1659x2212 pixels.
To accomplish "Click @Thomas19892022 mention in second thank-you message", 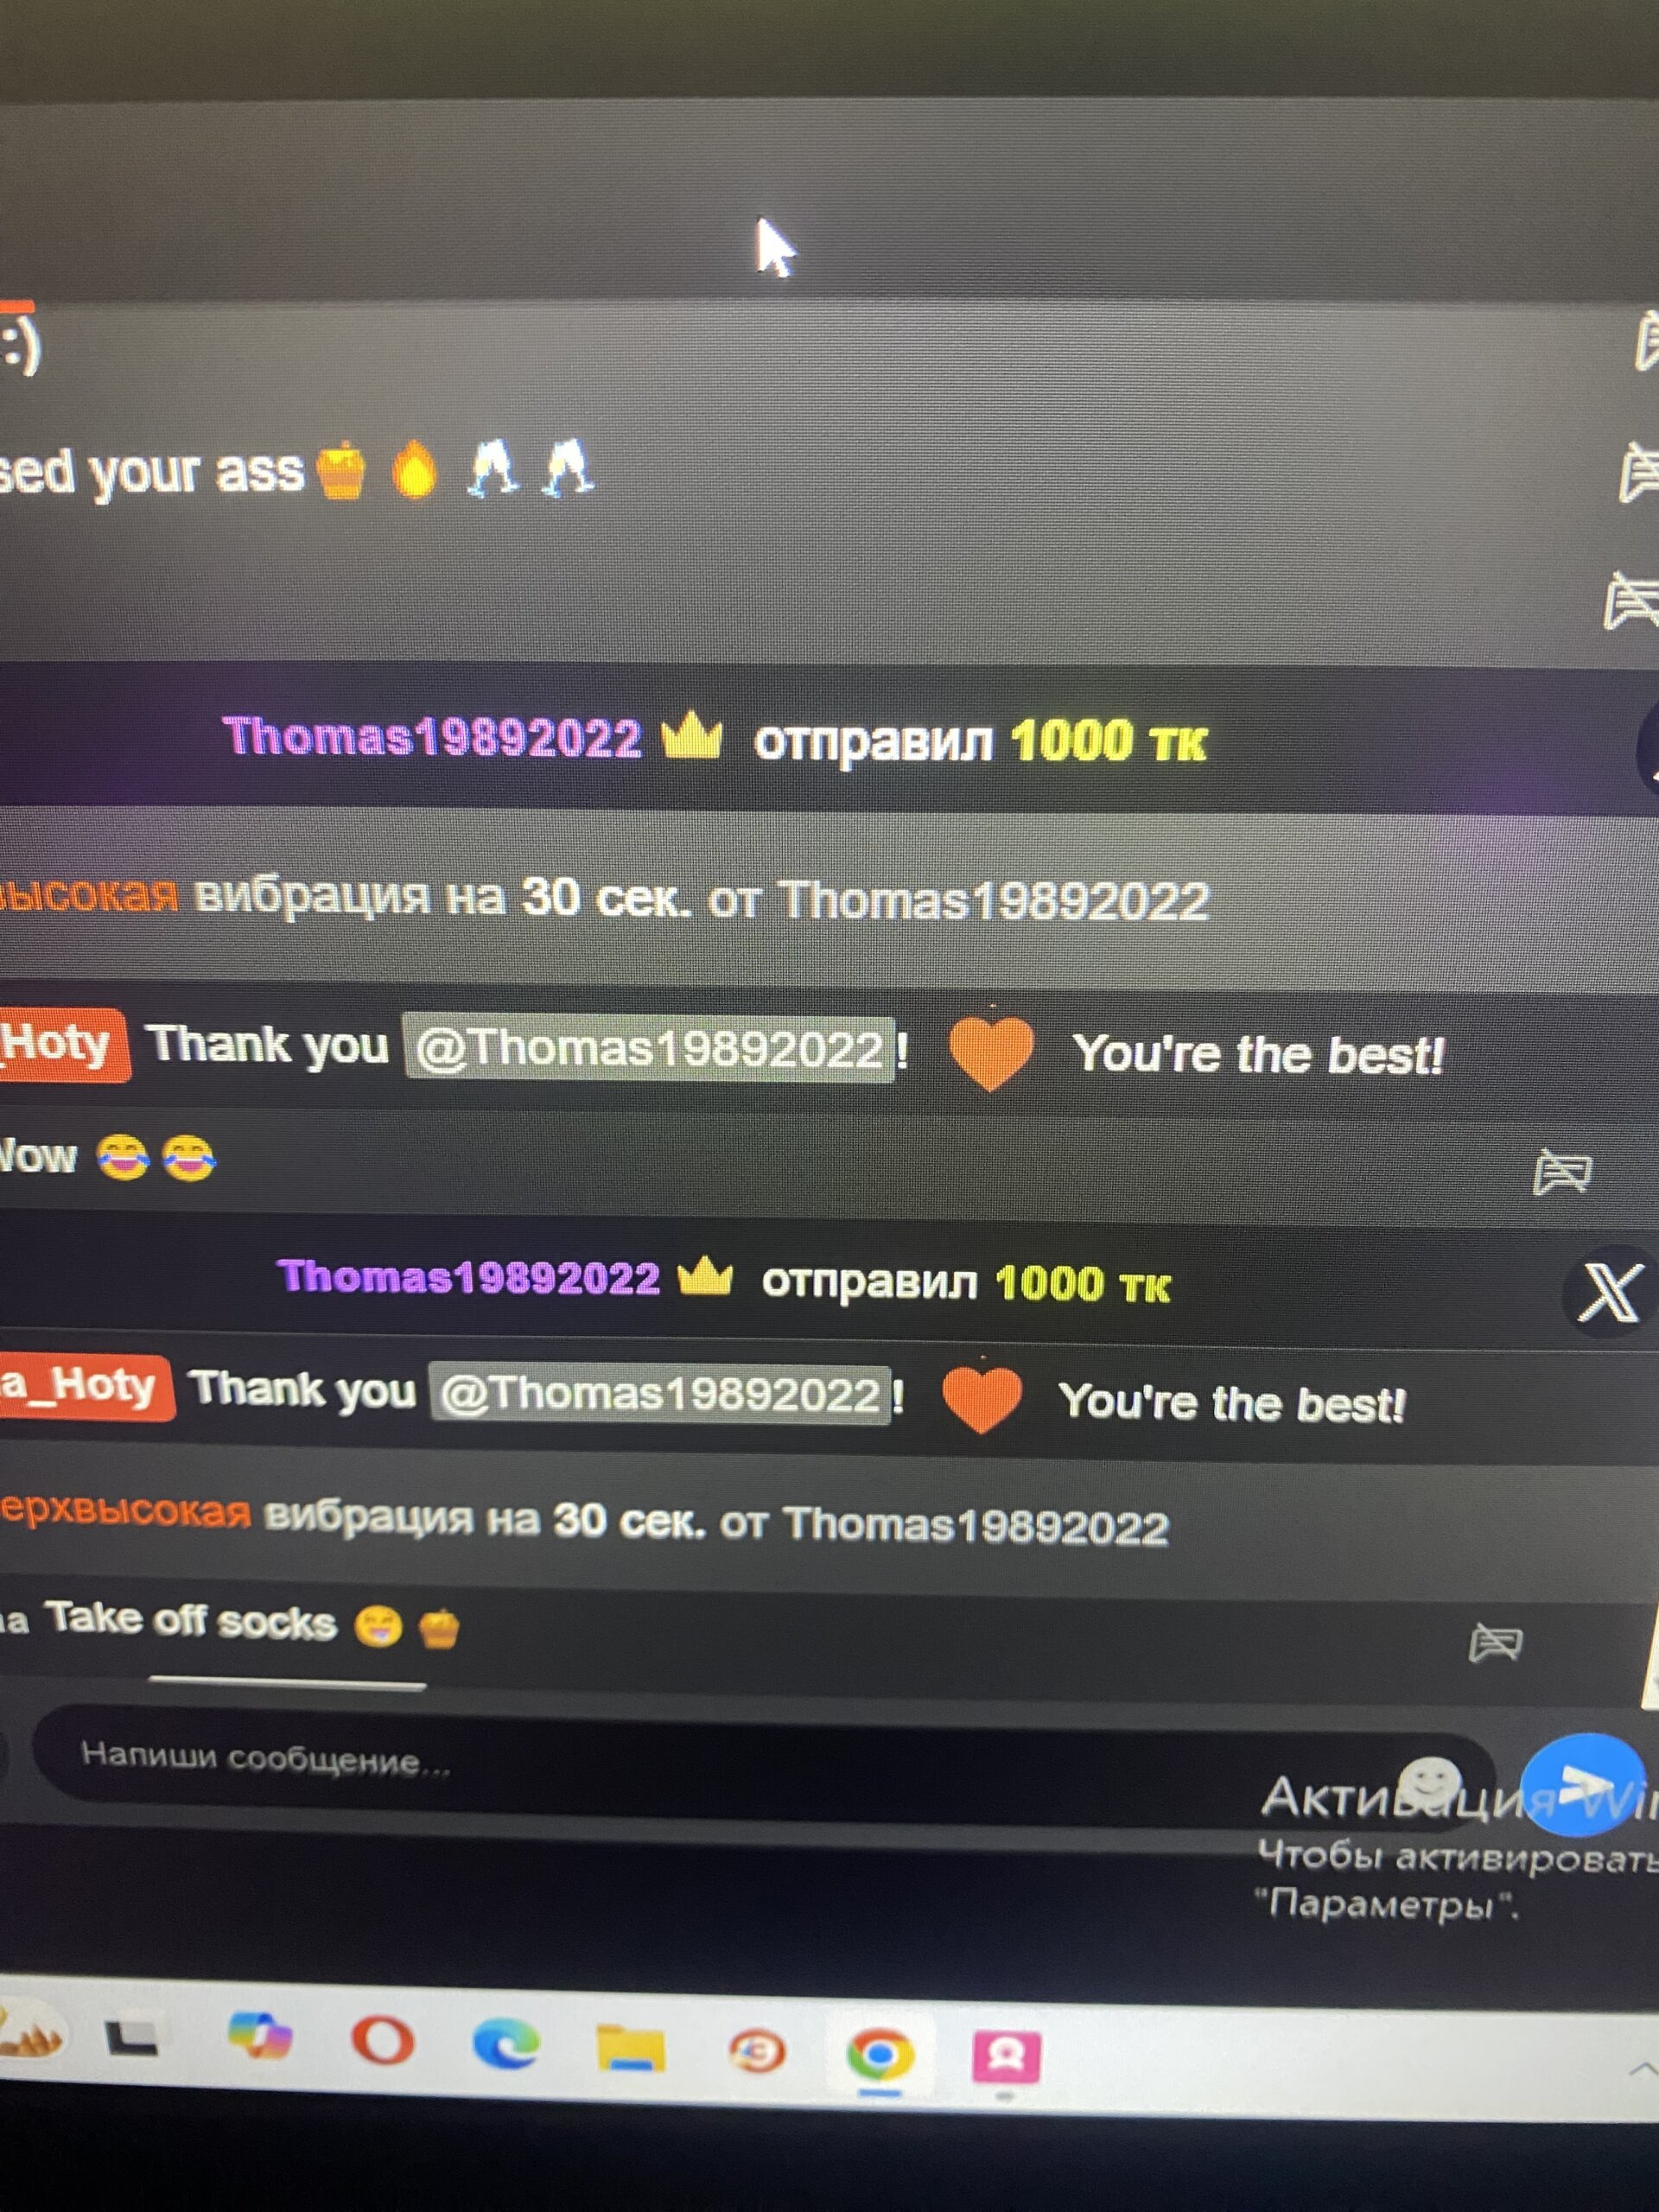I will (660, 1394).
